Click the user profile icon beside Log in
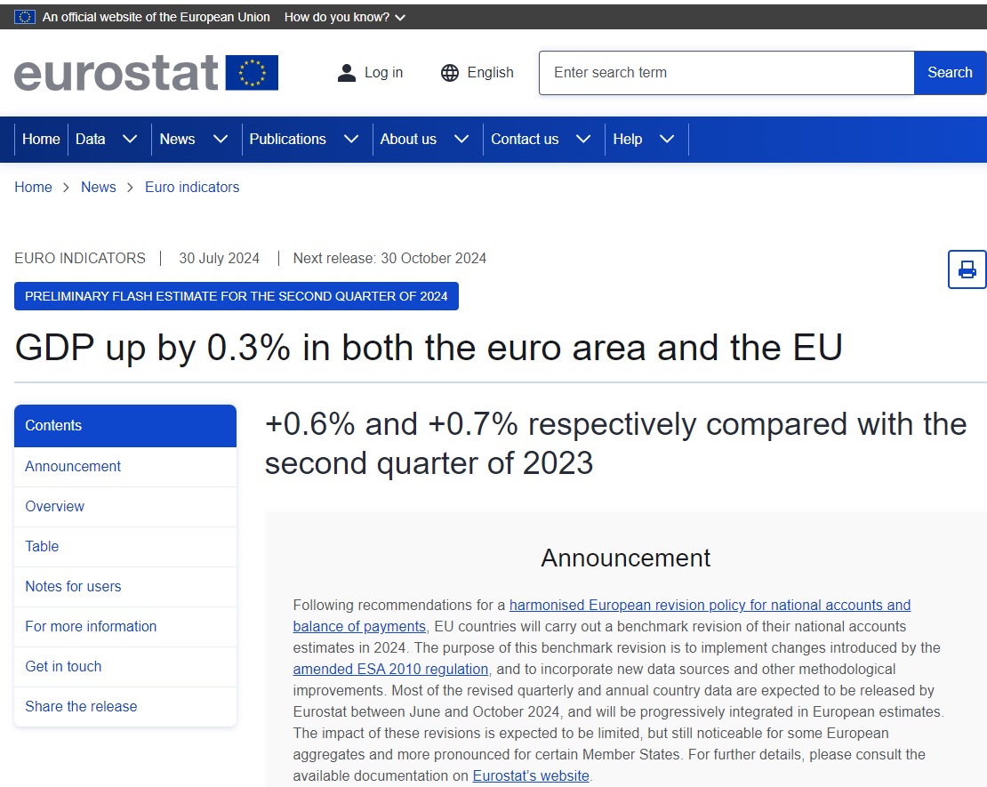 346,73
